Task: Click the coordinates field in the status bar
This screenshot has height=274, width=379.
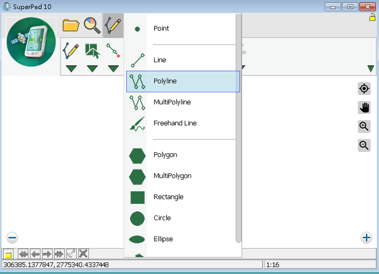Action: [x=132, y=265]
